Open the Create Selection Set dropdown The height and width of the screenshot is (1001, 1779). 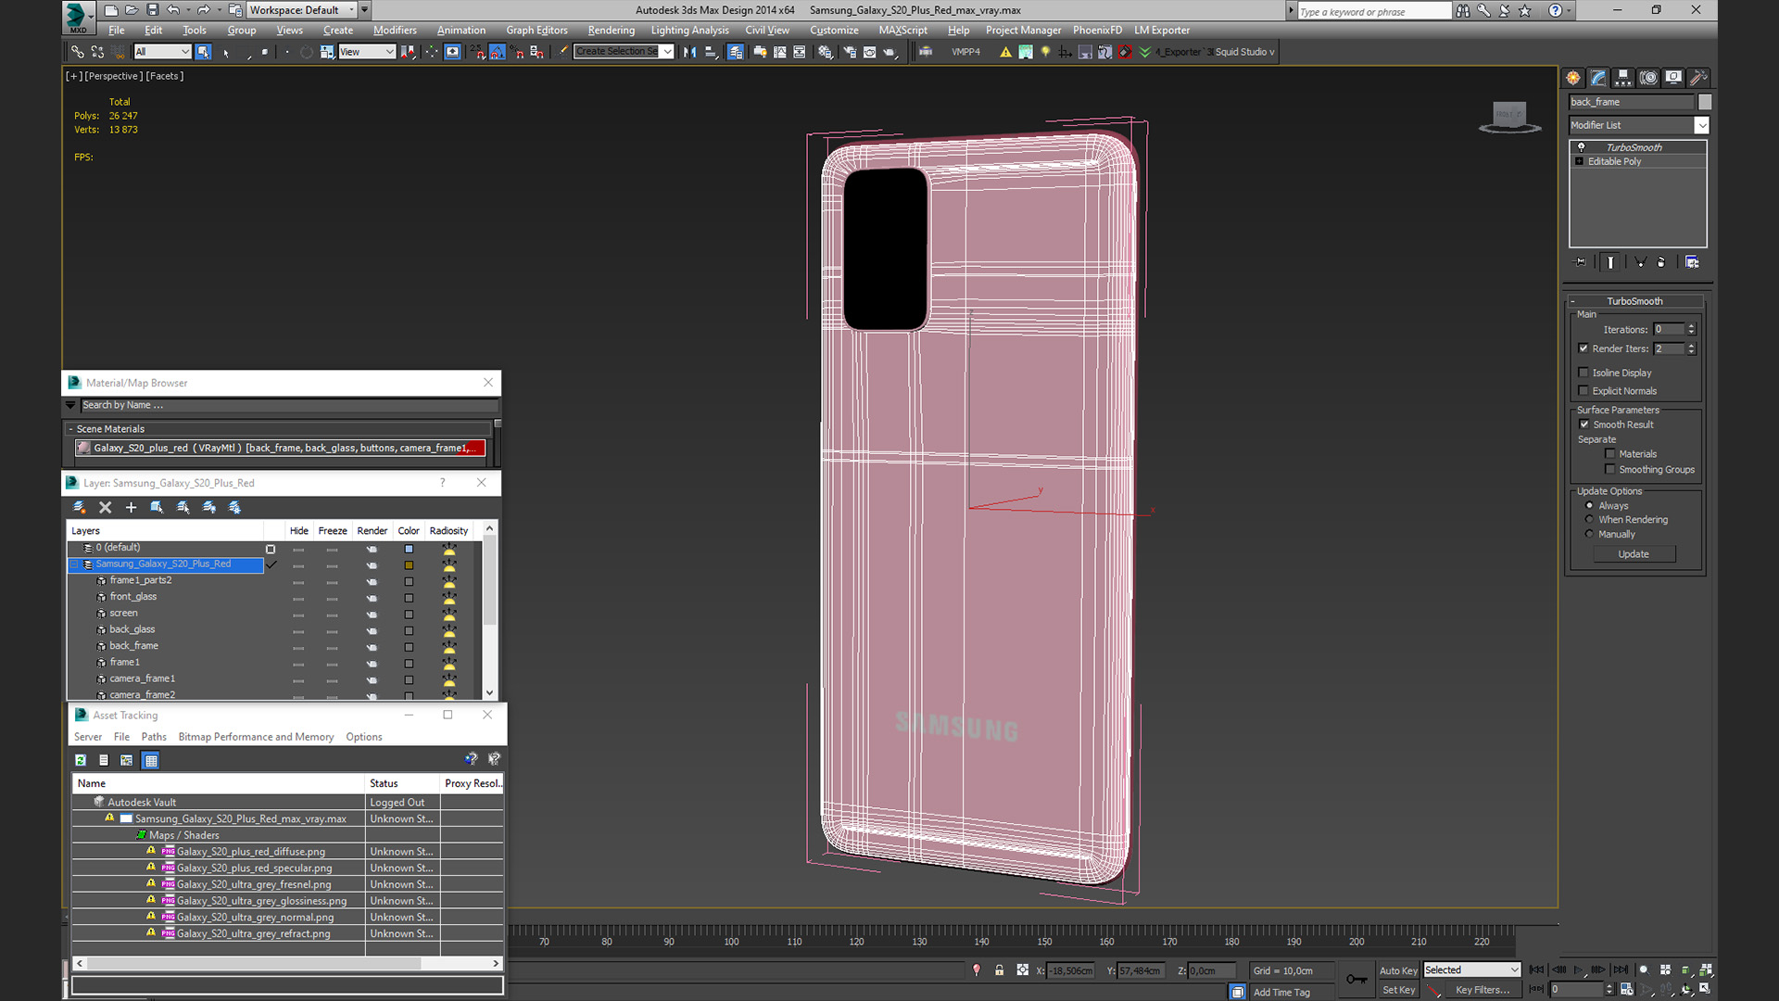[x=667, y=52]
